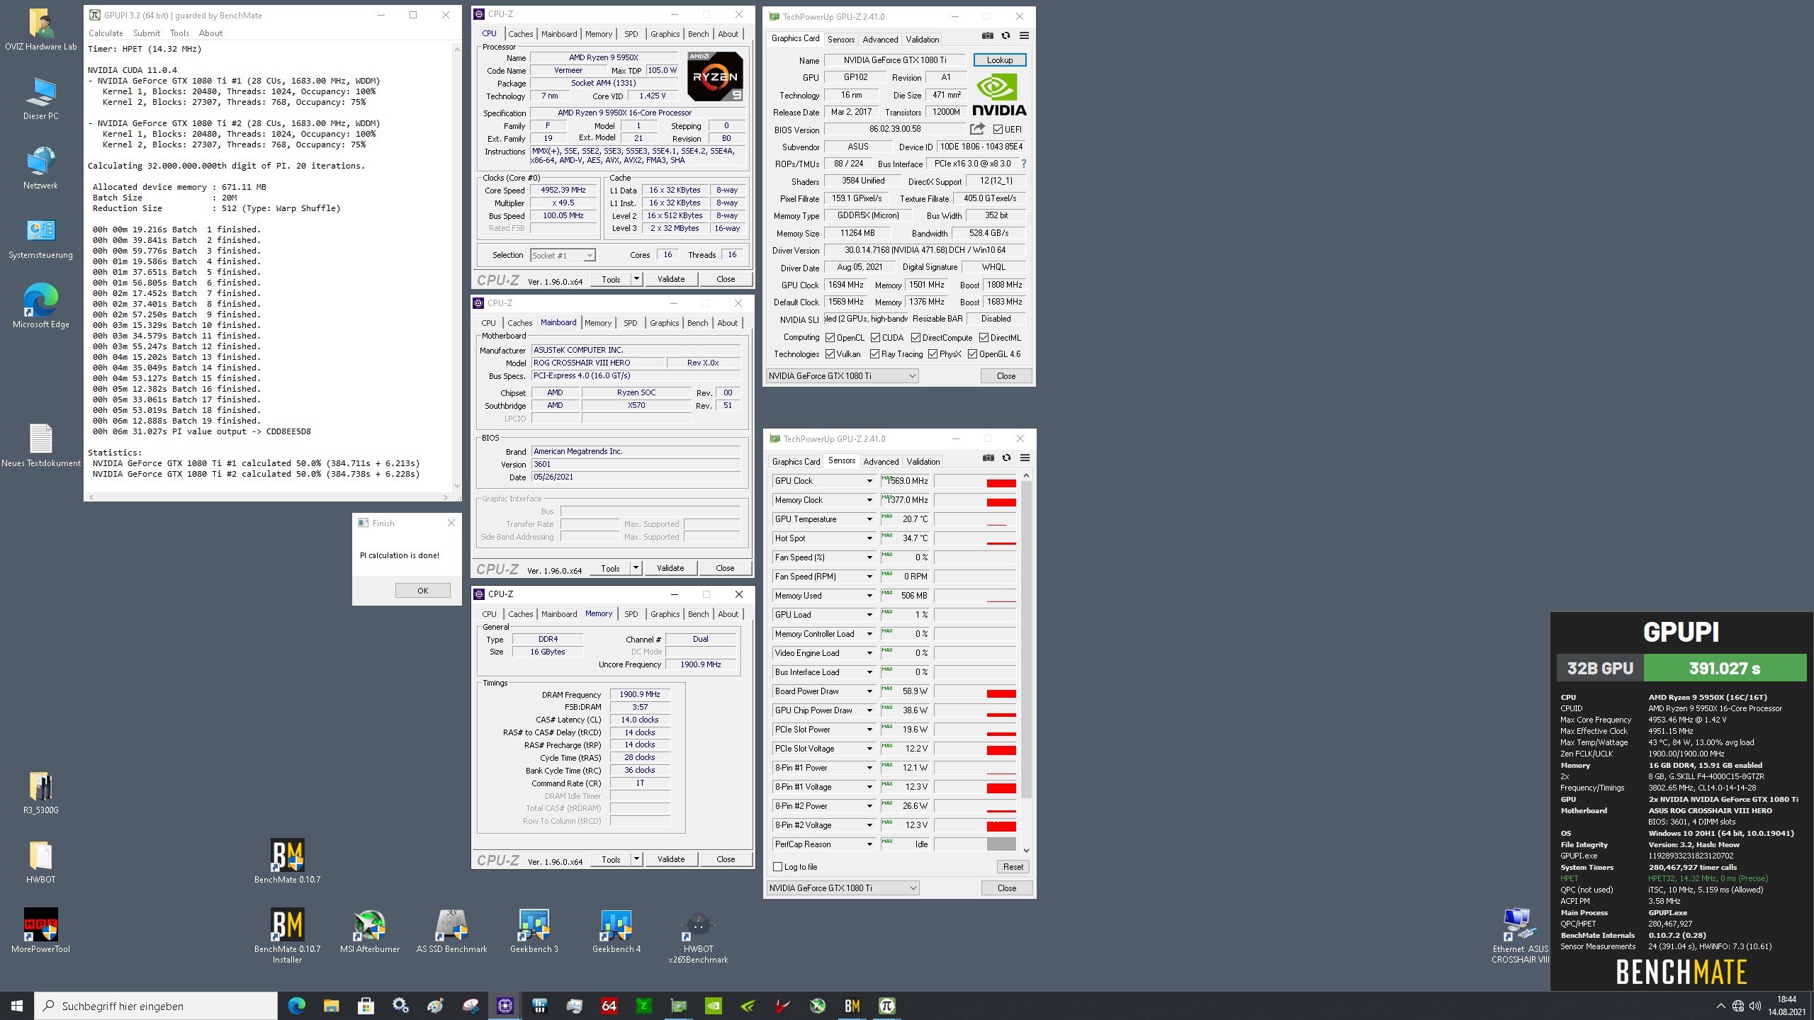Screen dimensions: 1814x1020
Task: Open GPU selector dropdown in GPU-Z Sensors window
Action: click(x=843, y=888)
